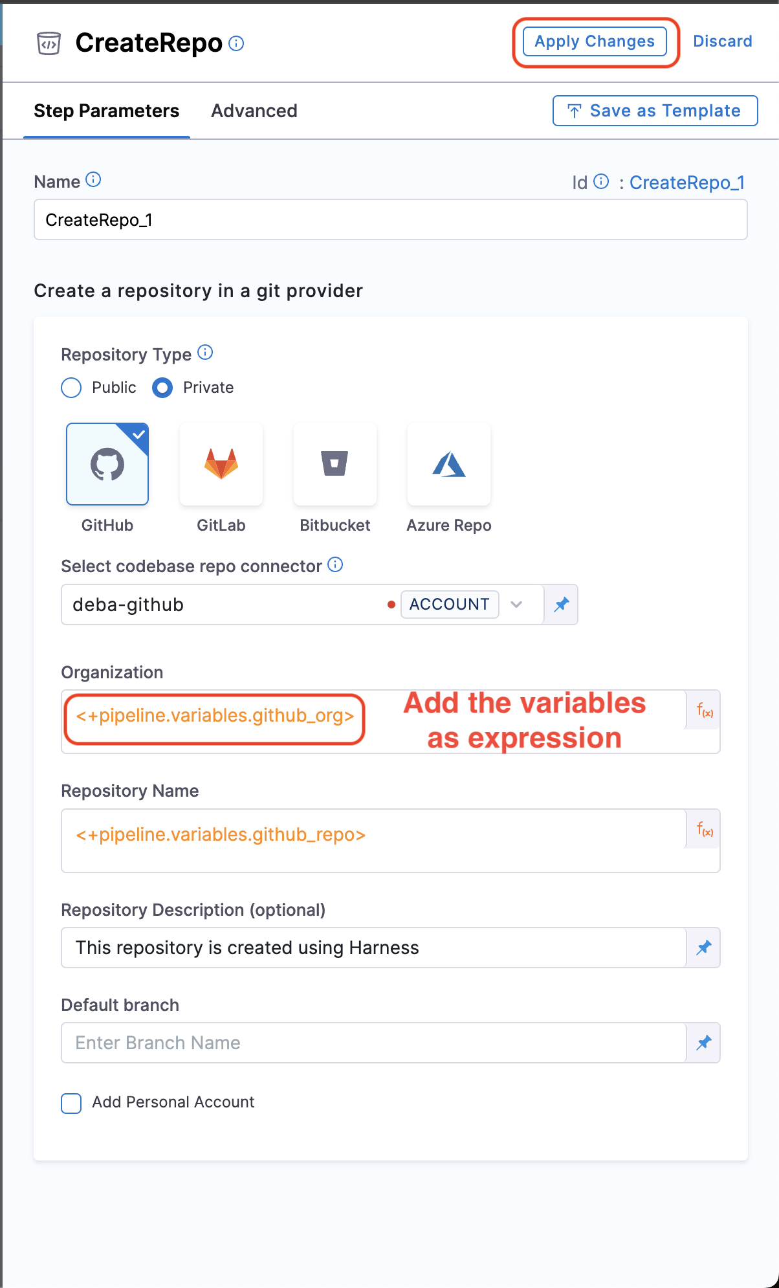The height and width of the screenshot is (1288, 779).
Task: Select the Private repository type radio
Action: click(162, 388)
